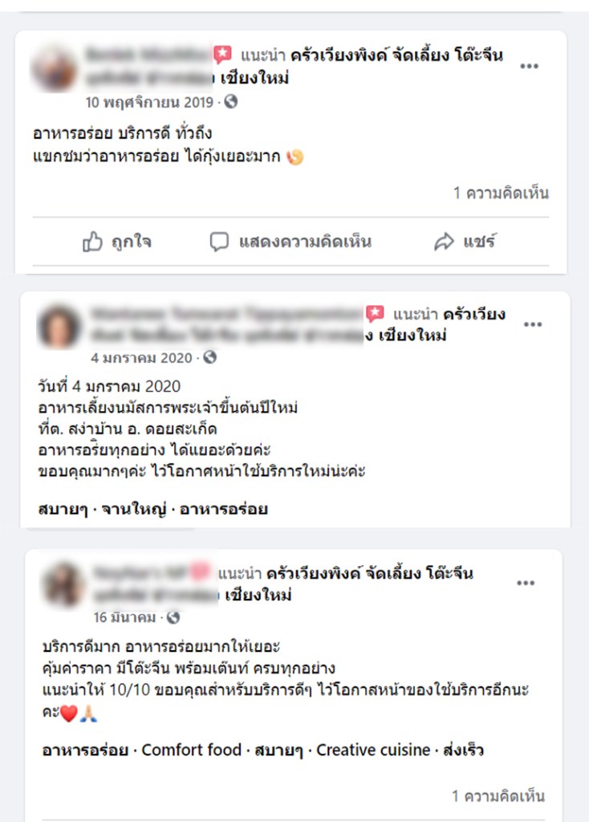Open the second reviewer's profile picture
Image resolution: width=589 pixels, height=822 pixels.
tap(59, 327)
